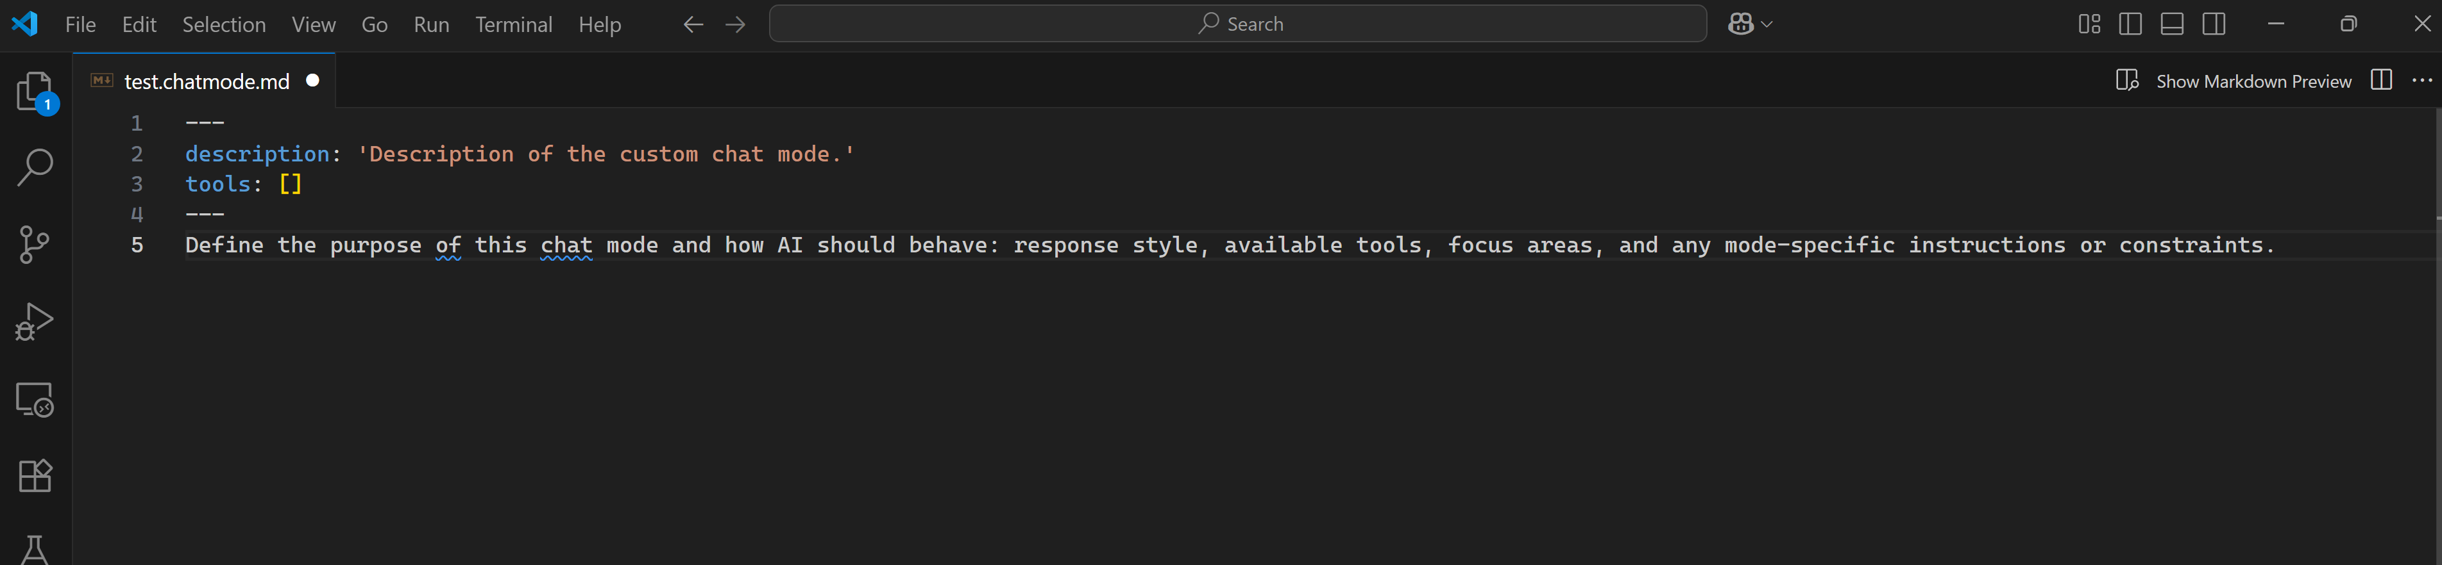Click the word 'constraints' on line 5
Screen dimensions: 2442x565
click(x=2190, y=245)
